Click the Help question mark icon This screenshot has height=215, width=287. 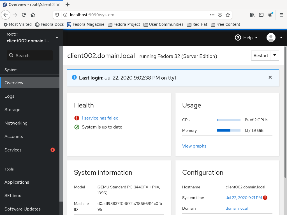[238, 38]
